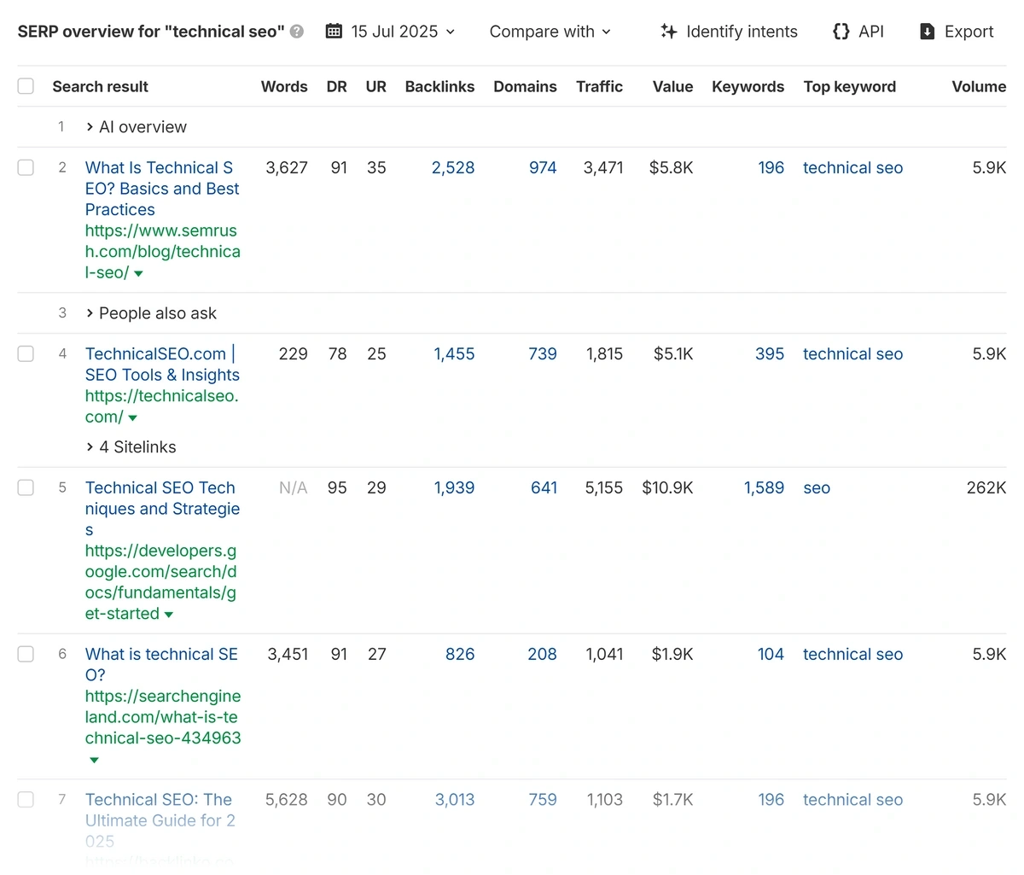Click the Value column header
Viewport: 1024px width, 875px height.
point(673,86)
